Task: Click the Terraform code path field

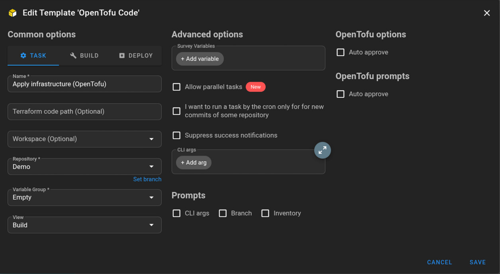Action: pos(84,112)
